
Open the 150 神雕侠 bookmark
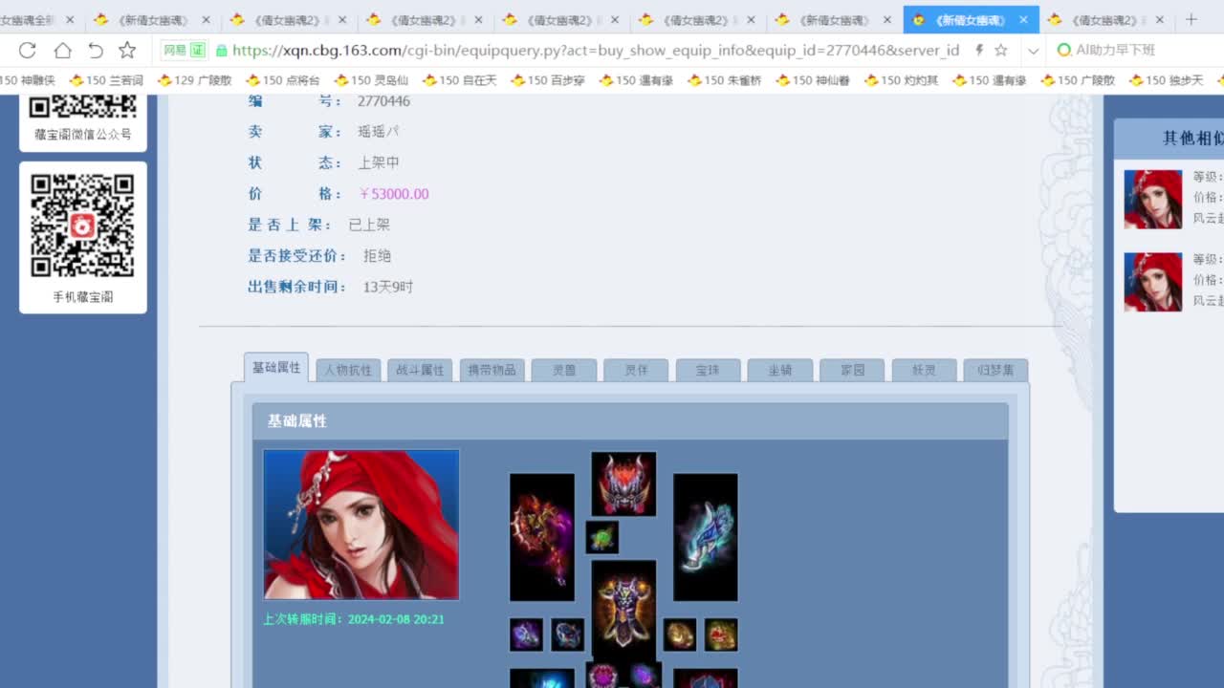(28, 80)
